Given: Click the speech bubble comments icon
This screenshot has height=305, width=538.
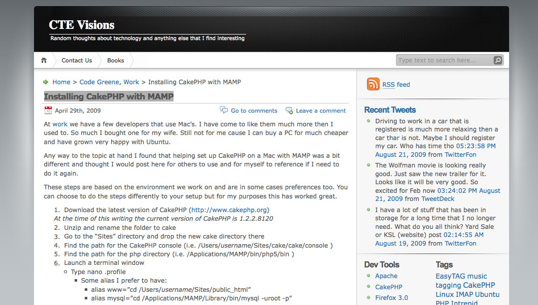Looking at the screenshot, I should [224, 110].
